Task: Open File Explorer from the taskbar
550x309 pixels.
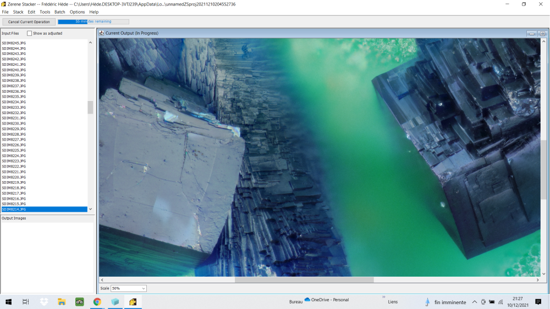Action: tap(62, 302)
